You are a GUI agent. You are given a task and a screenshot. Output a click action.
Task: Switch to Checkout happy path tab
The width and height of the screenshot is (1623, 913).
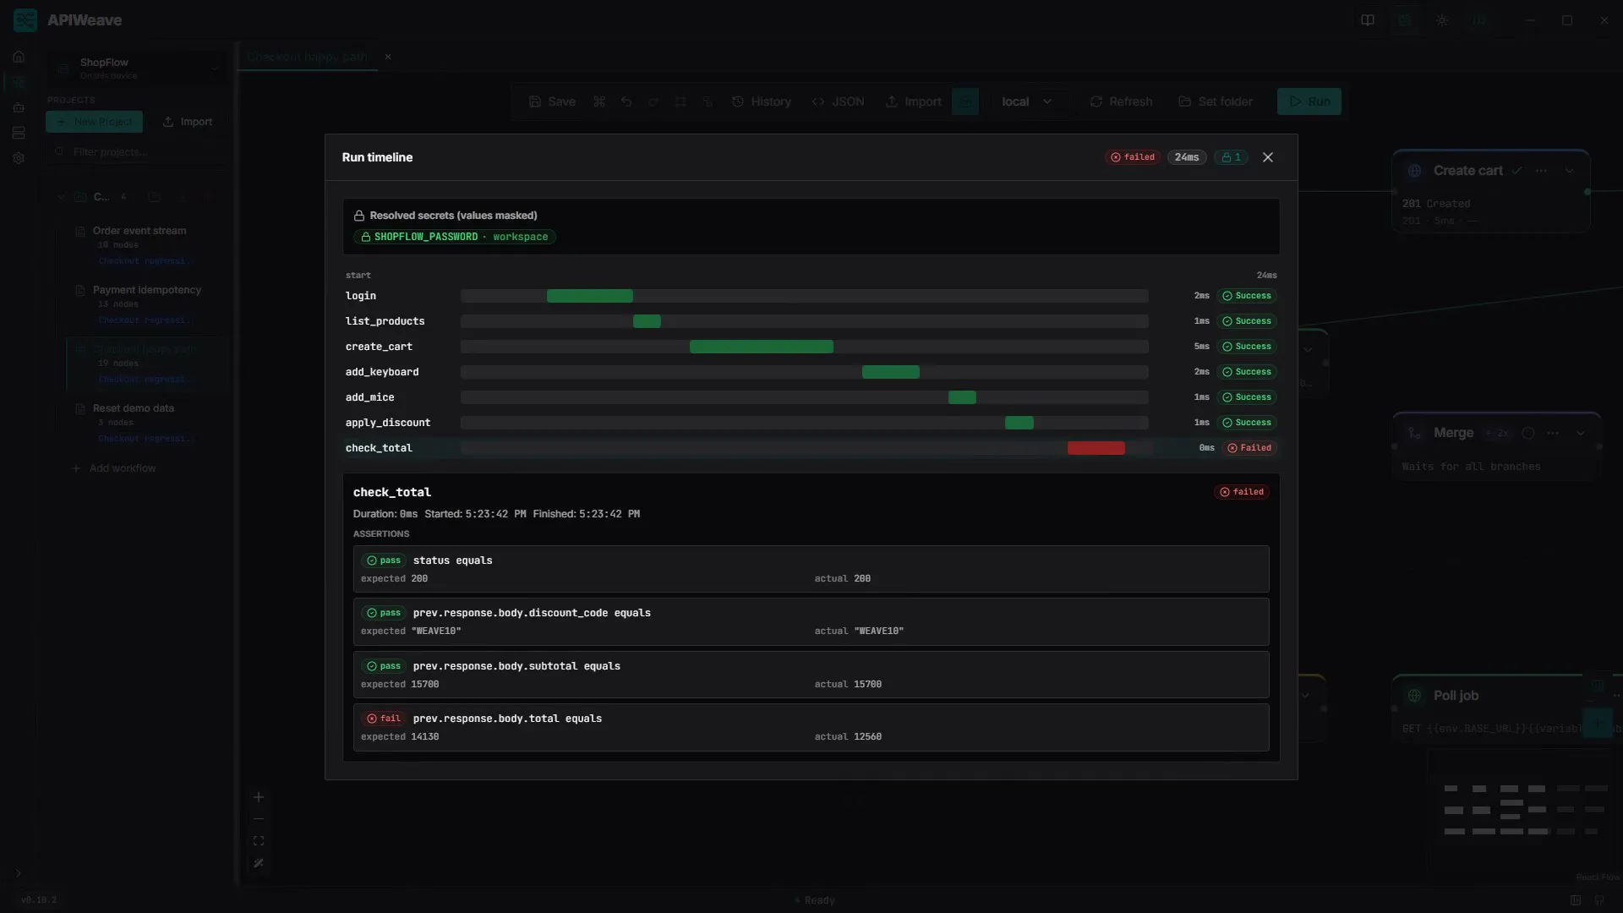click(x=307, y=57)
